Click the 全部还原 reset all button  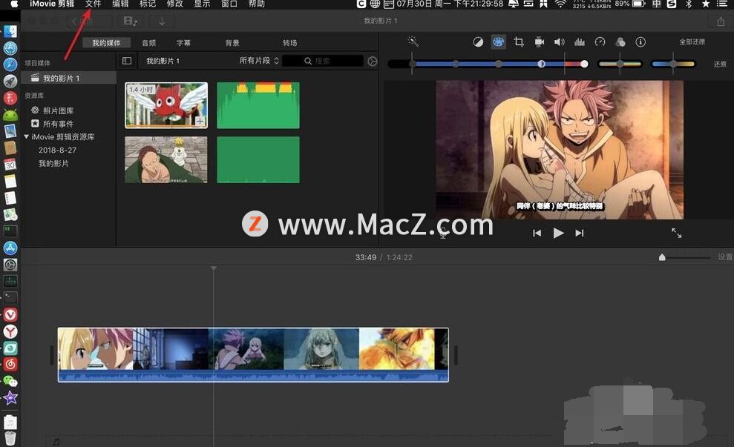692,42
